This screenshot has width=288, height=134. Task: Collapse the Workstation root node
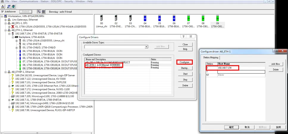(x=2, y=16)
